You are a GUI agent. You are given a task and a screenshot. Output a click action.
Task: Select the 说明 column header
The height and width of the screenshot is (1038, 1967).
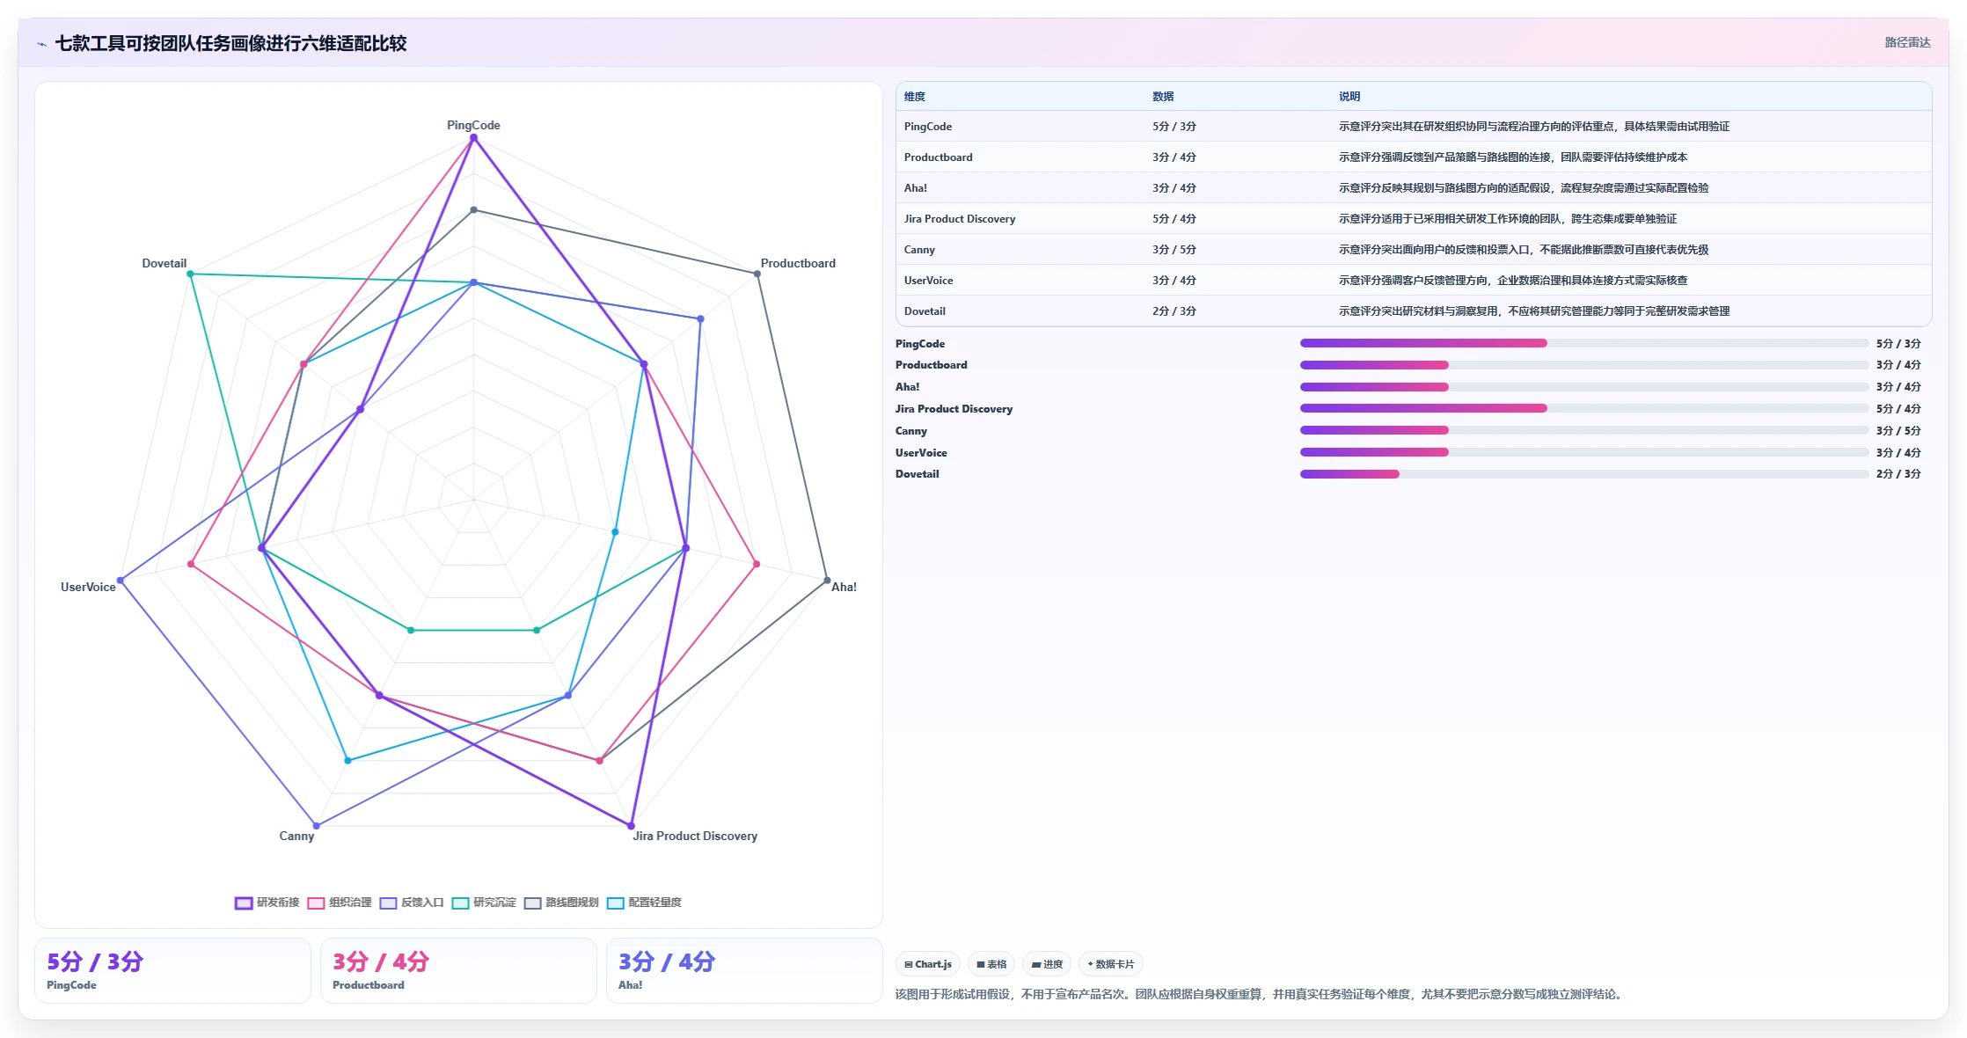(x=1349, y=97)
